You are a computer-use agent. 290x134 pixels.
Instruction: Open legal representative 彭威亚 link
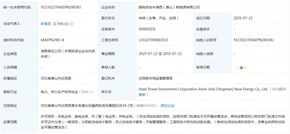[46, 24]
